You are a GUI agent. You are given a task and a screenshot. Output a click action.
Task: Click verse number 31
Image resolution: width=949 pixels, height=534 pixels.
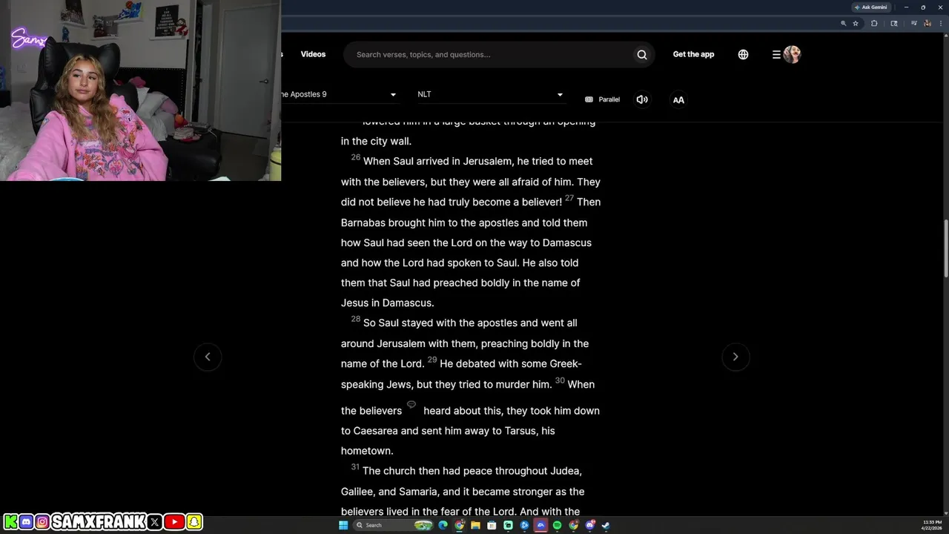pyautogui.click(x=355, y=467)
